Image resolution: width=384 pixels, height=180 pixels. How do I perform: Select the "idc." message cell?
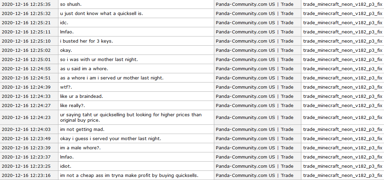[x=64, y=23]
